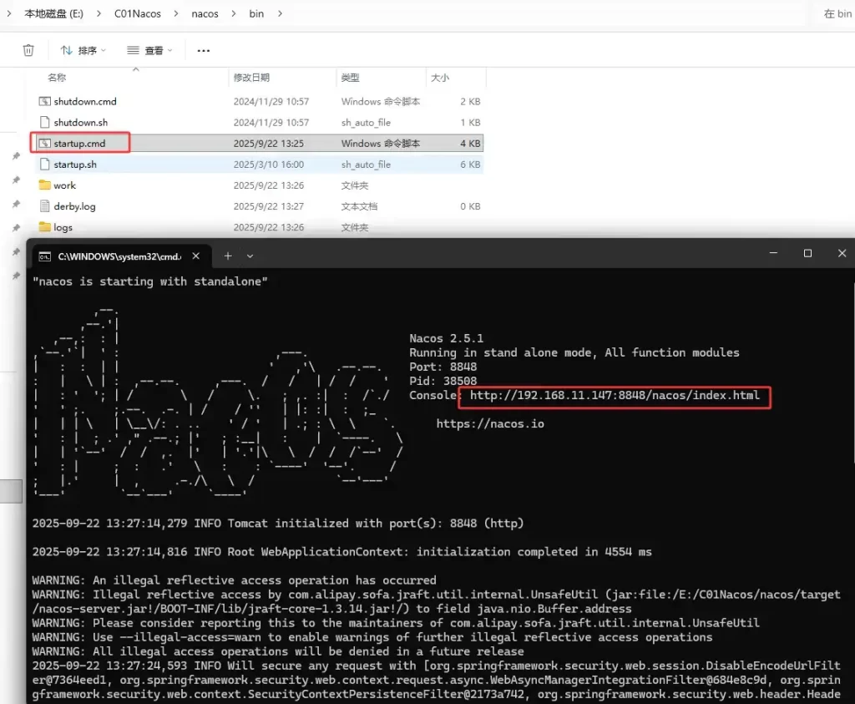Open the terminal profile dropdown arrow
The width and height of the screenshot is (855, 704).
[250, 256]
